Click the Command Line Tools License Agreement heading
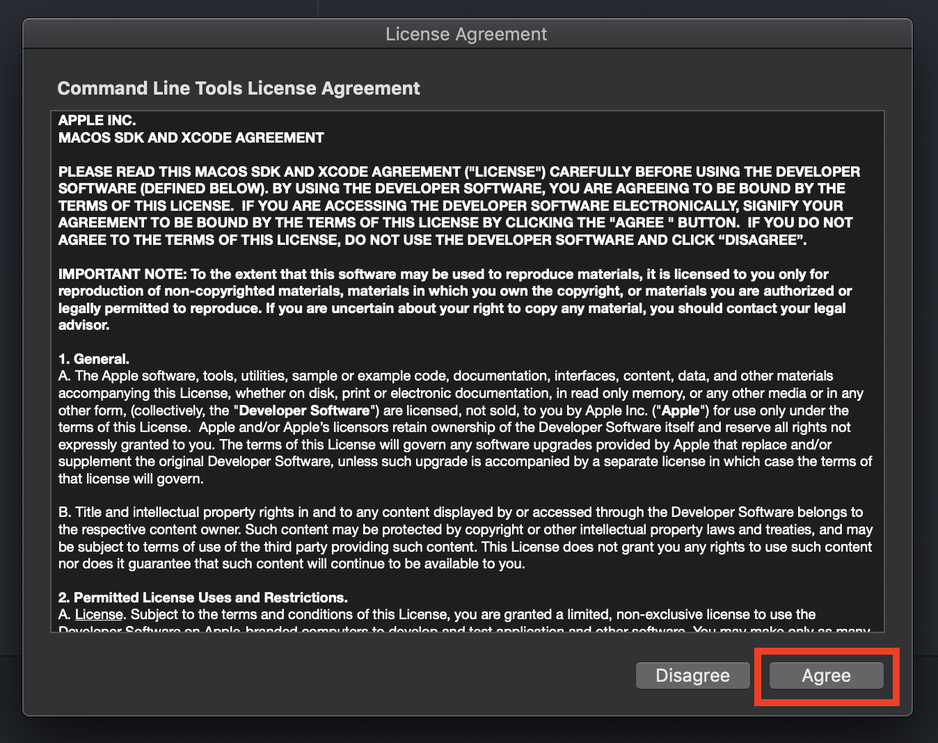Screen dimensions: 938x743 point(239,88)
